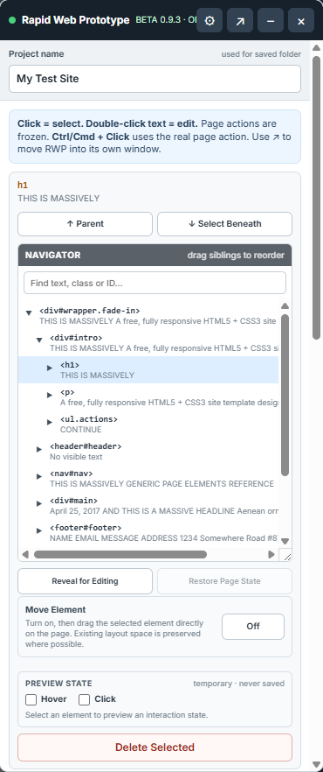This screenshot has height=772, width=323.
Task: Expand the h1 tree node
Action: pyautogui.click(x=50, y=368)
